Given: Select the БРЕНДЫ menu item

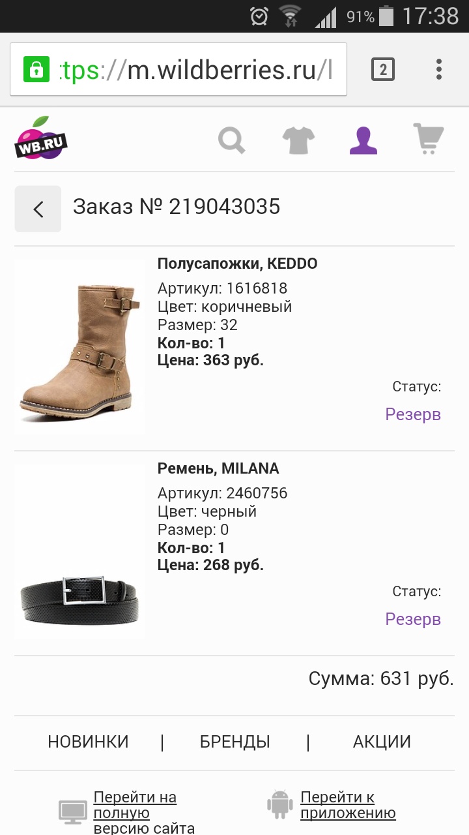Looking at the screenshot, I should coord(234,742).
